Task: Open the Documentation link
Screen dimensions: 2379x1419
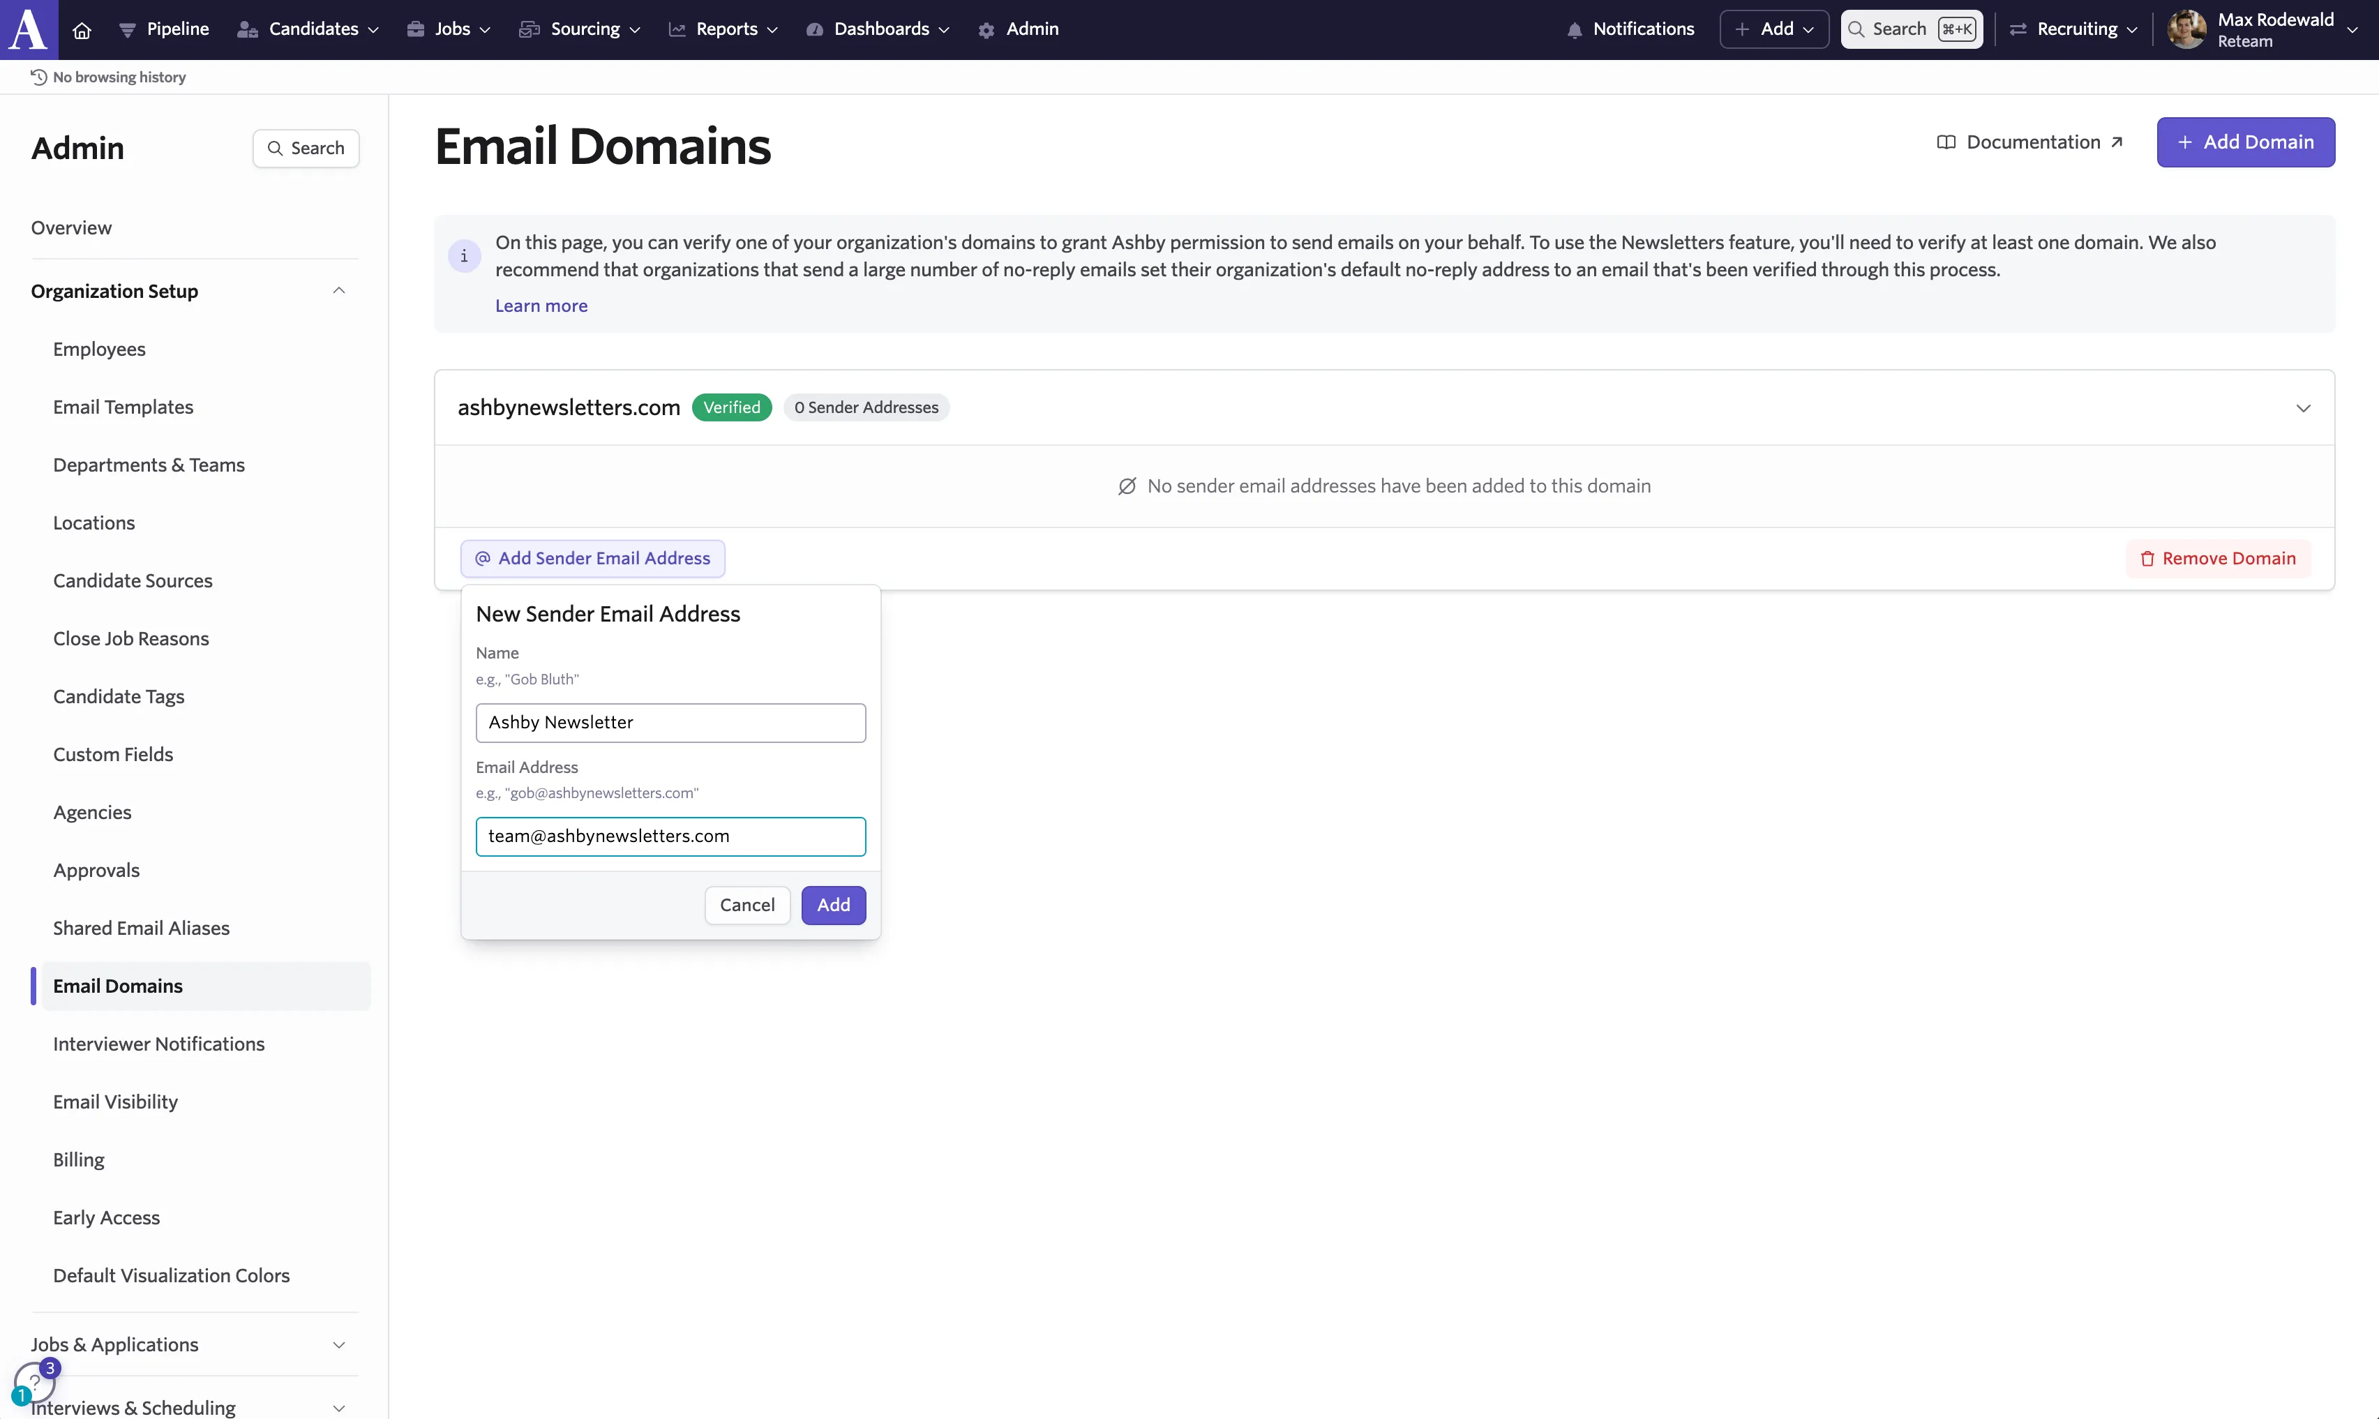Action: pyautogui.click(x=2030, y=142)
